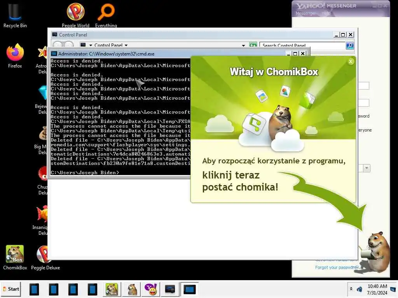Open hamster character taskbar button
Image resolution: width=398 pixels, height=298 pixels.
click(132, 289)
